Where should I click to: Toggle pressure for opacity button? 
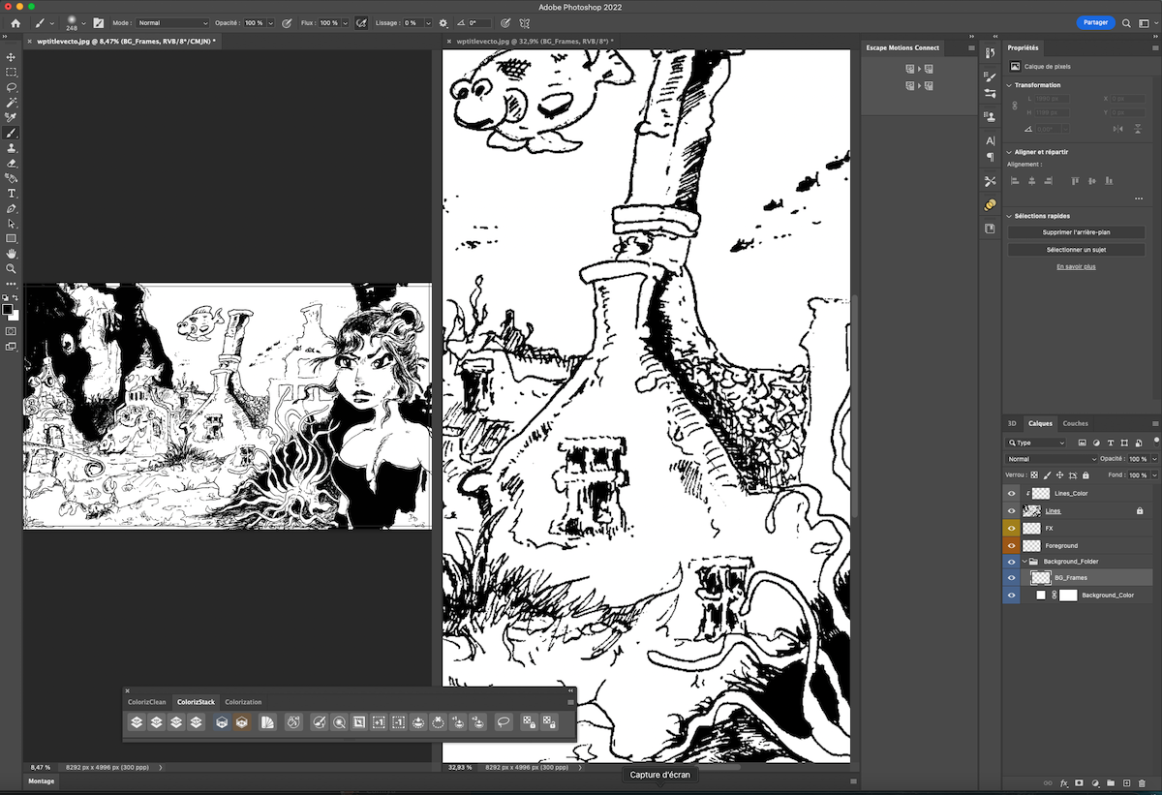coord(287,22)
